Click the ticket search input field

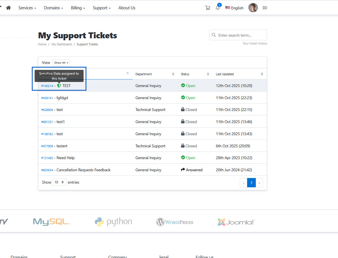241,35
